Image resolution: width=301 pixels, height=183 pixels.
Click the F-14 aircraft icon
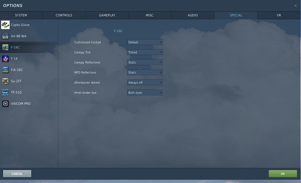(x=5, y=58)
